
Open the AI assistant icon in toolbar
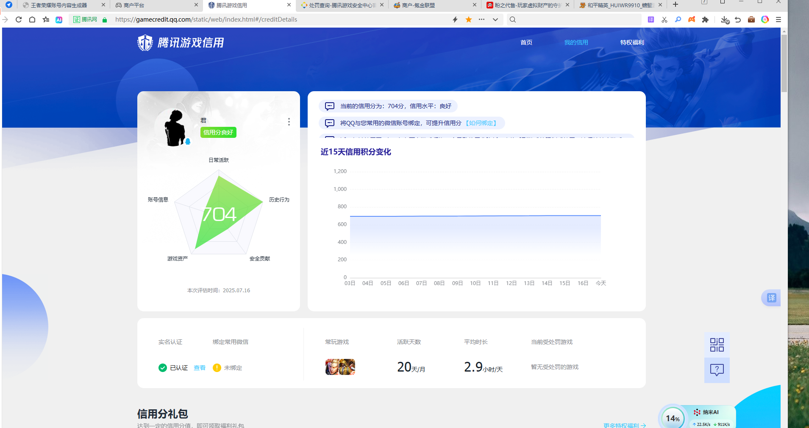click(59, 20)
